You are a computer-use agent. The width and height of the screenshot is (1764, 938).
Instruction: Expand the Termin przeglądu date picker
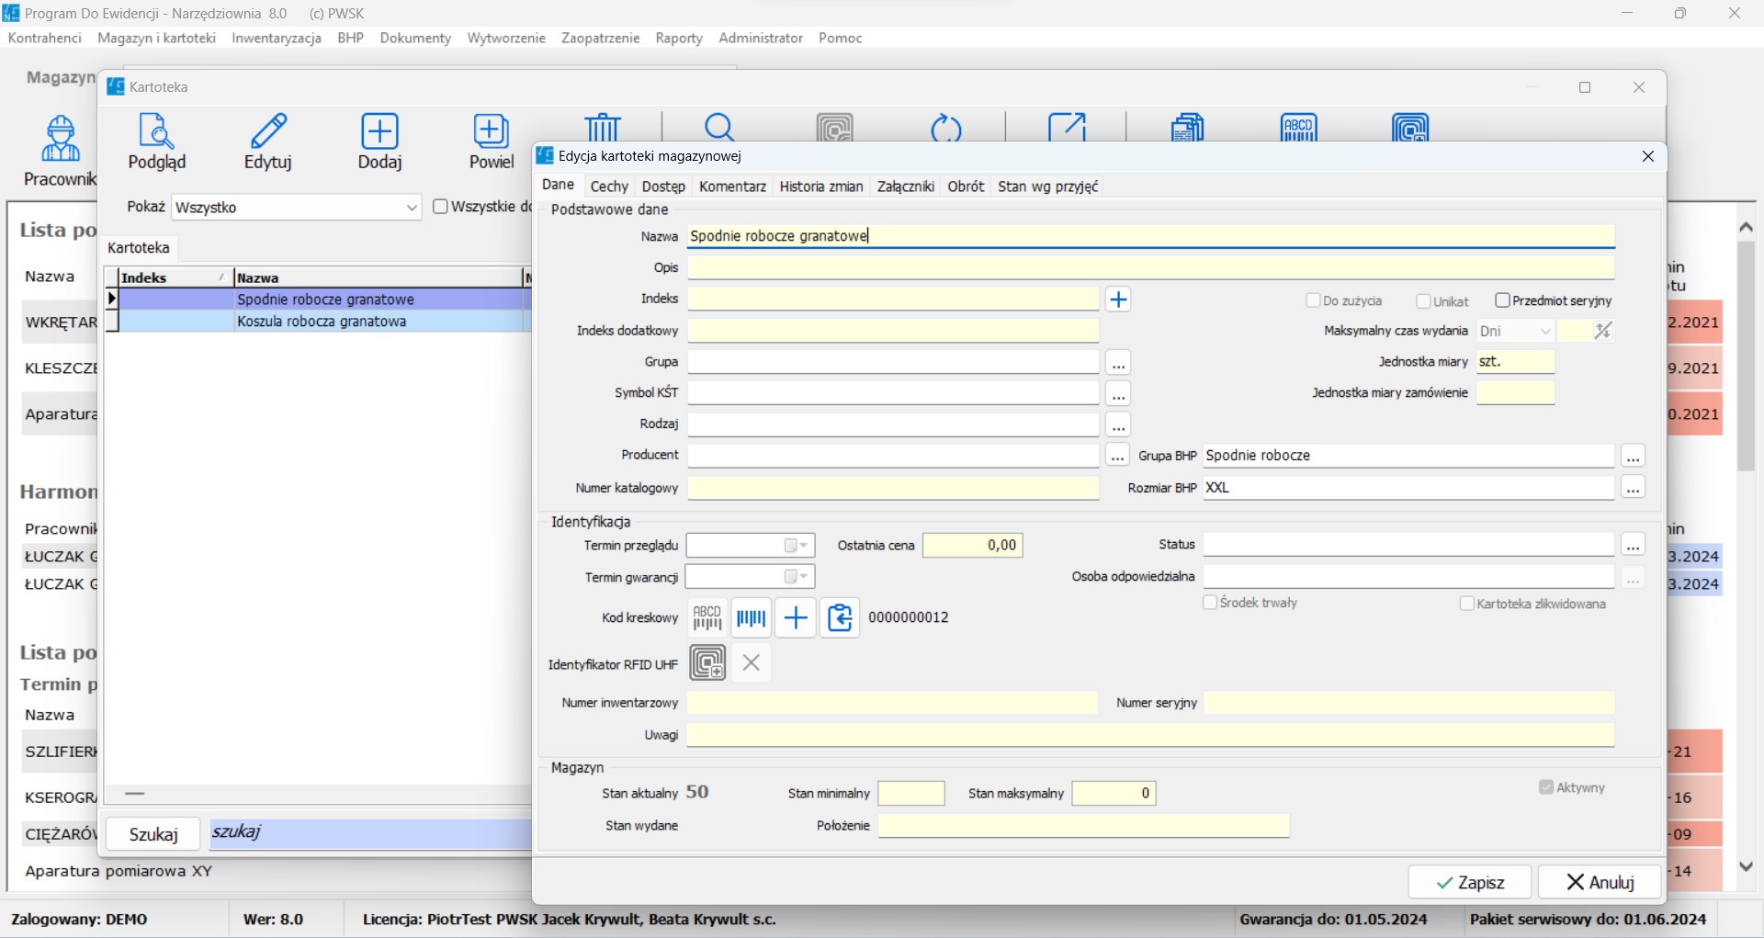804,546
